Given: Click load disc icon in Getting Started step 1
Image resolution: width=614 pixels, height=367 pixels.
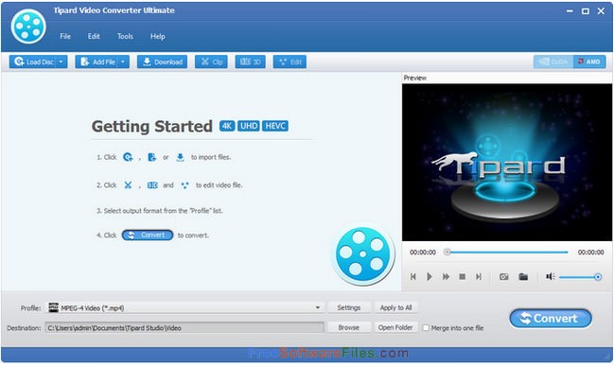Looking at the screenshot, I should [128, 157].
